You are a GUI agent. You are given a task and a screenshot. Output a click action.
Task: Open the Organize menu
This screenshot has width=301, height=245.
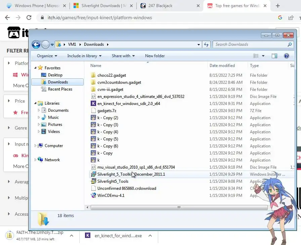(x=47, y=56)
